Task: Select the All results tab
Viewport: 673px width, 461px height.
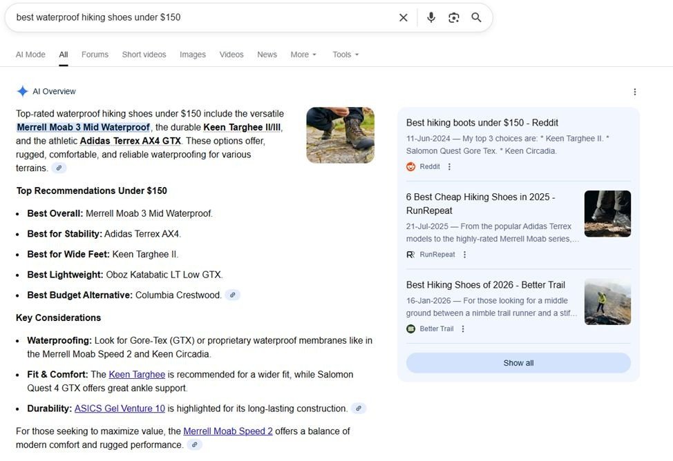Action: point(64,55)
